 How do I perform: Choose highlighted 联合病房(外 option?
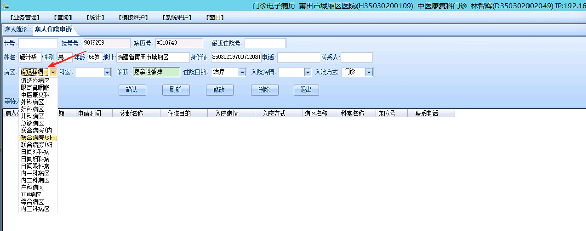(38, 138)
